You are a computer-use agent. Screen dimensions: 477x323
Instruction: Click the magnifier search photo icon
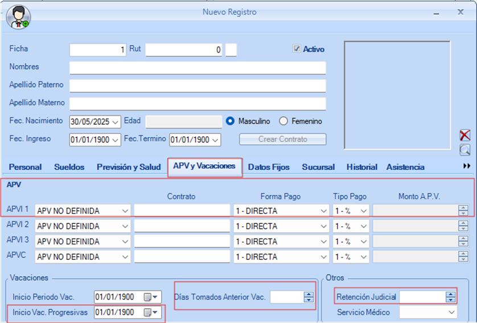465,150
